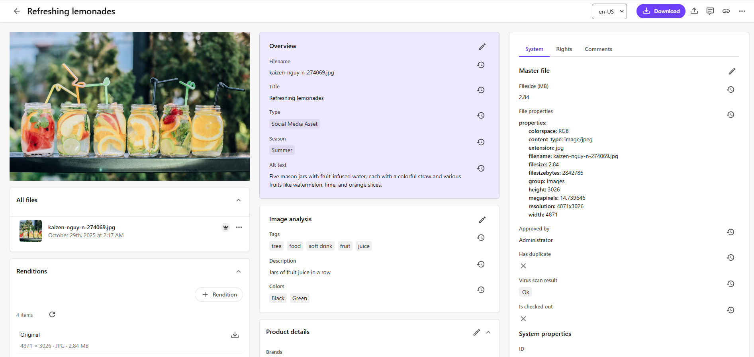
Task: Switch to the Comments tab
Action: [x=598, y=49]
